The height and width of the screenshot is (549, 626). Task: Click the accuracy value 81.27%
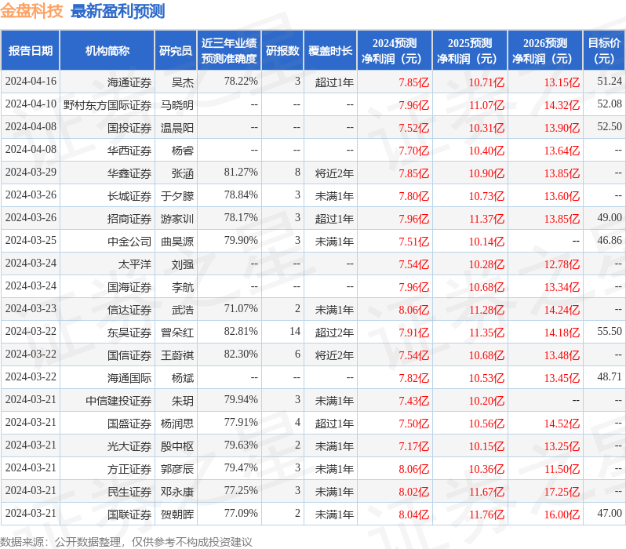(241, 172)
